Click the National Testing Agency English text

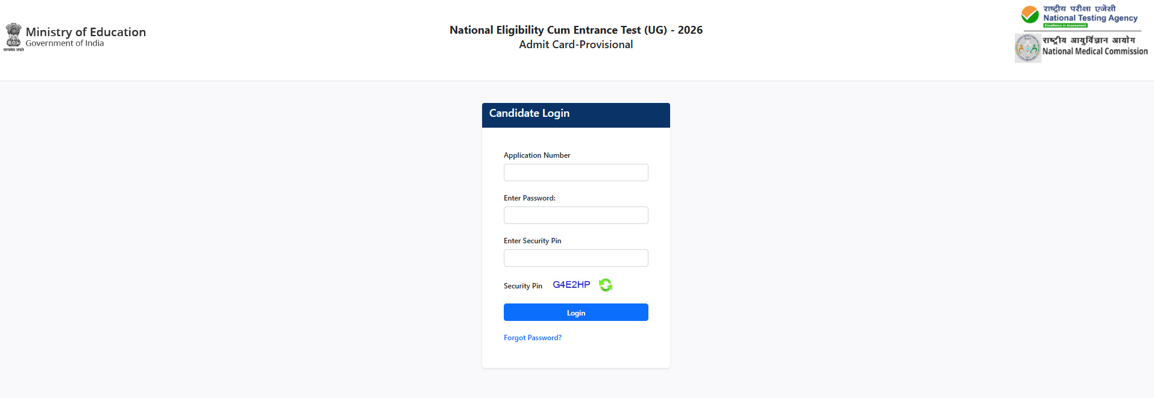tap(1090, 18)
